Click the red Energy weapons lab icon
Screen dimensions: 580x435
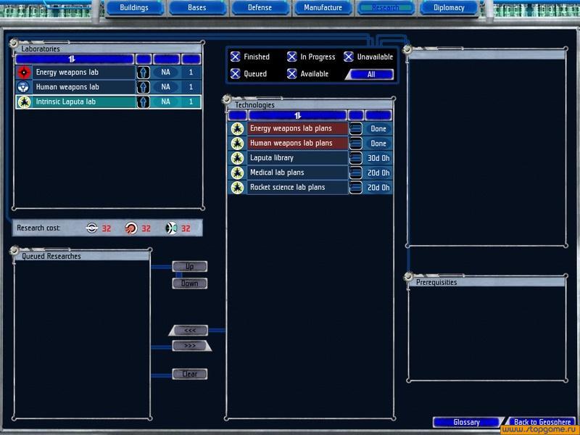point(23,72)
